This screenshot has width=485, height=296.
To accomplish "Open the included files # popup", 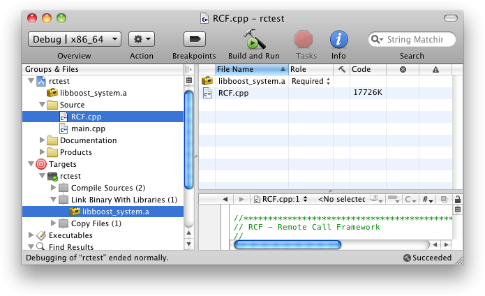I will tap(428, 200).
